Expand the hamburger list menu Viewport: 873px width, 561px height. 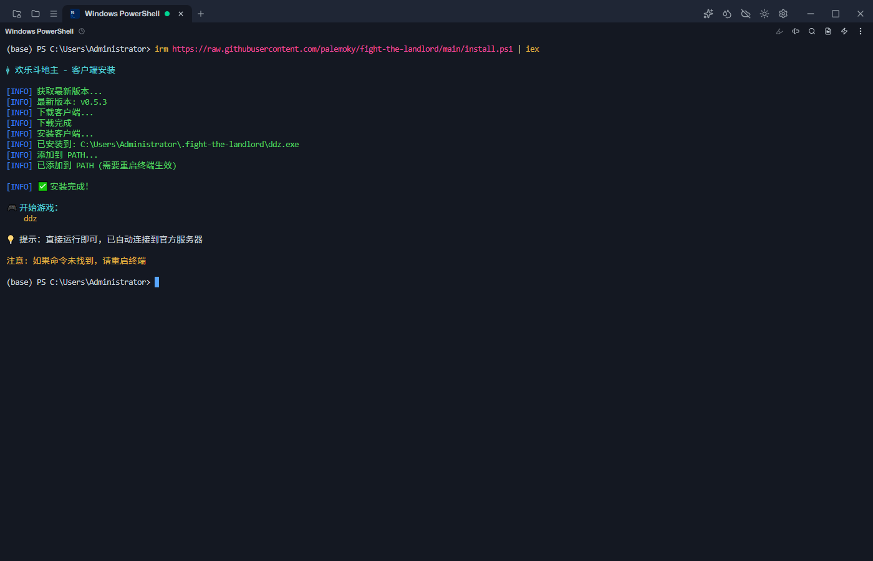54,14
